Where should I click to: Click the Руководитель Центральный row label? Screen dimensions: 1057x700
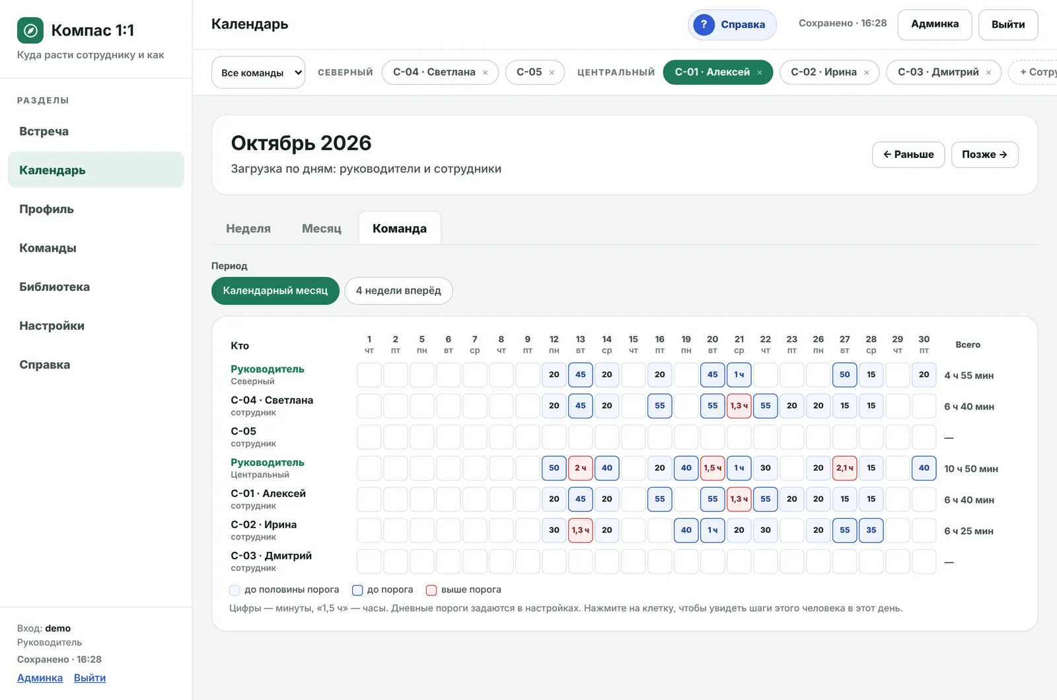268,468
